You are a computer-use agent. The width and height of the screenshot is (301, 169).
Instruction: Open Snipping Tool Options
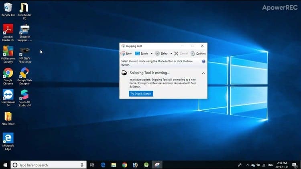198,53
